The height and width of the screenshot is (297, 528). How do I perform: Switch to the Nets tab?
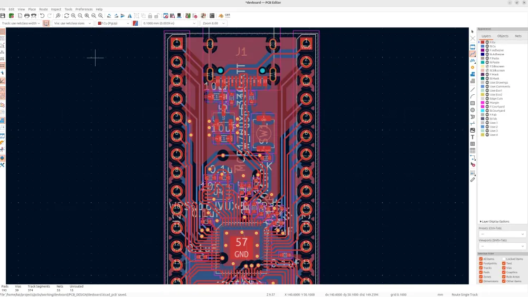coord(518,36)
